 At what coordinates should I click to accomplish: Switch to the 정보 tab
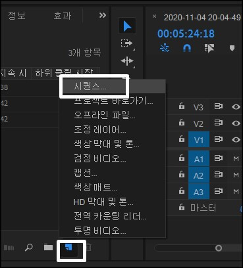tap(16, 16)
